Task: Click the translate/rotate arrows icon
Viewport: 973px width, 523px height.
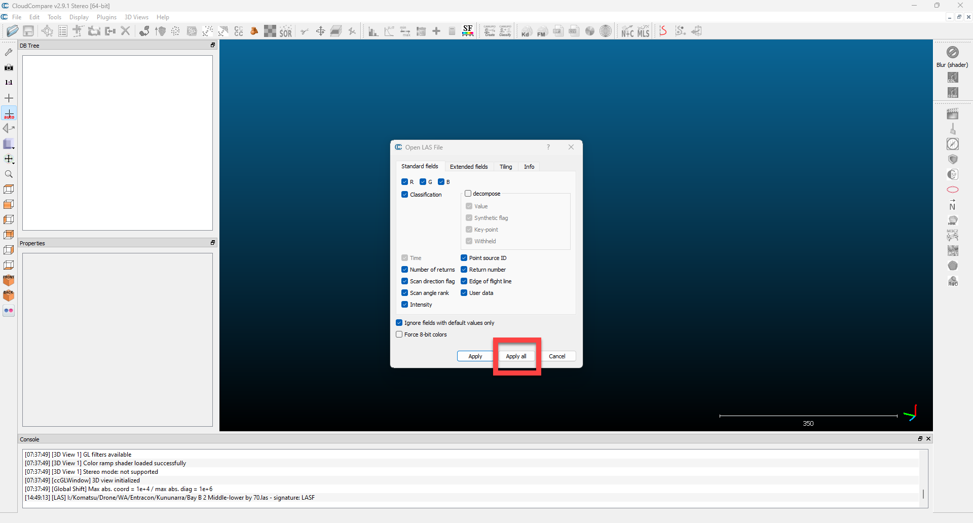Action: (x=320, y=31)
